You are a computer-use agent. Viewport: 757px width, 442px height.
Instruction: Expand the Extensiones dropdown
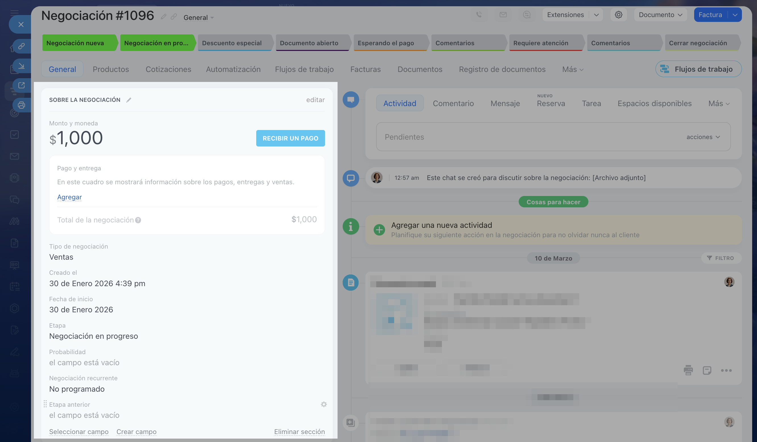tap(596, 15)
